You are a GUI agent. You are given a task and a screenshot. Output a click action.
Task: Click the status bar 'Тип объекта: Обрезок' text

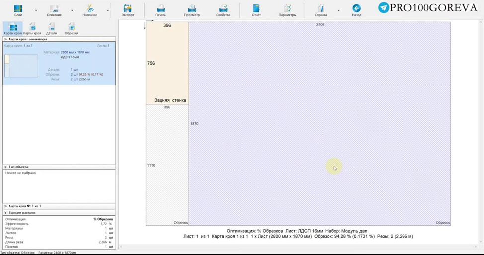pyautogui.click(x=18, y=253)
